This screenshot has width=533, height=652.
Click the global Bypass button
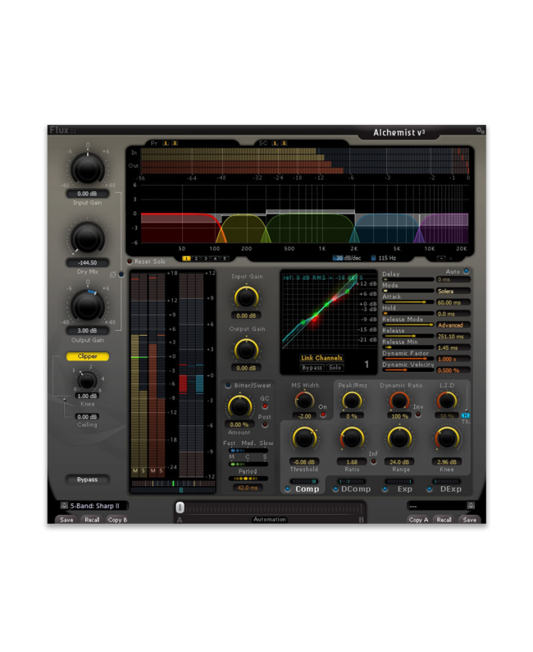88,480
